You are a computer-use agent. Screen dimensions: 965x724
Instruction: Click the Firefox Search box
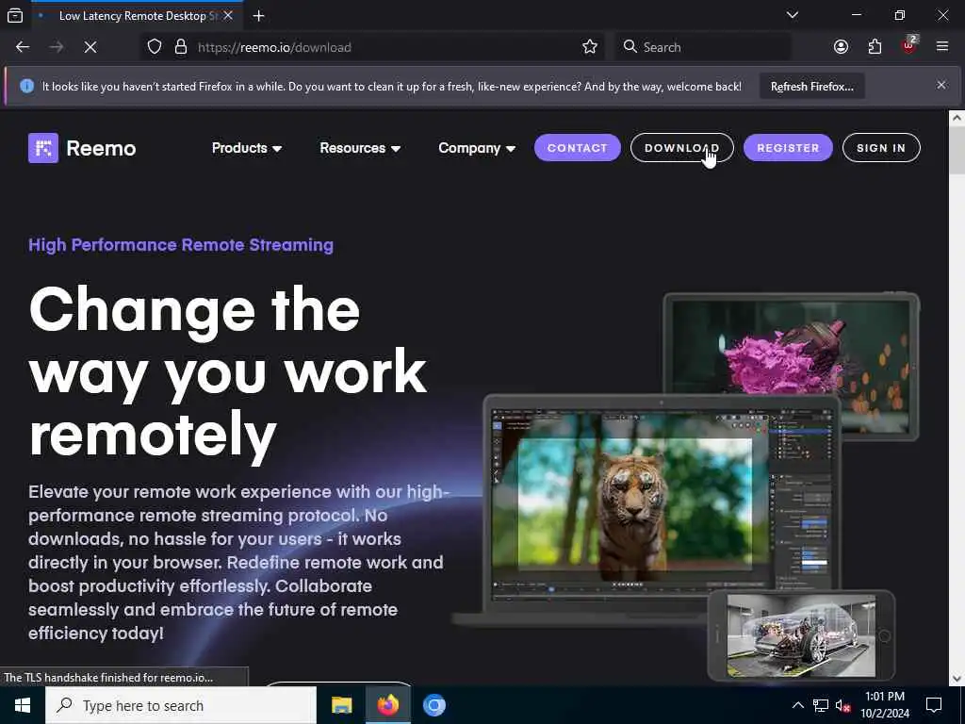[703, 47]
